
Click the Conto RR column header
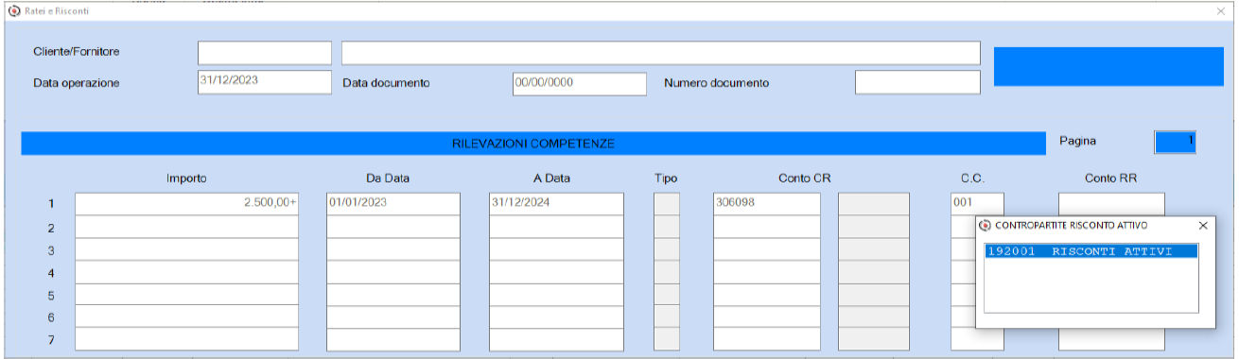point(1112,178)
